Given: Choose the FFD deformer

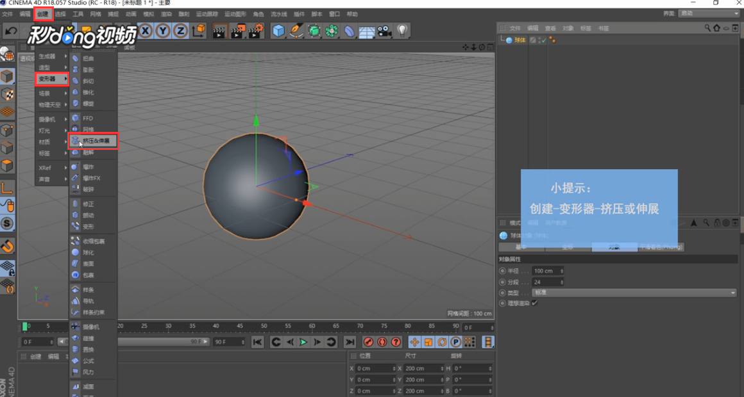Looking at the screenshot, I should click(93, 118).
